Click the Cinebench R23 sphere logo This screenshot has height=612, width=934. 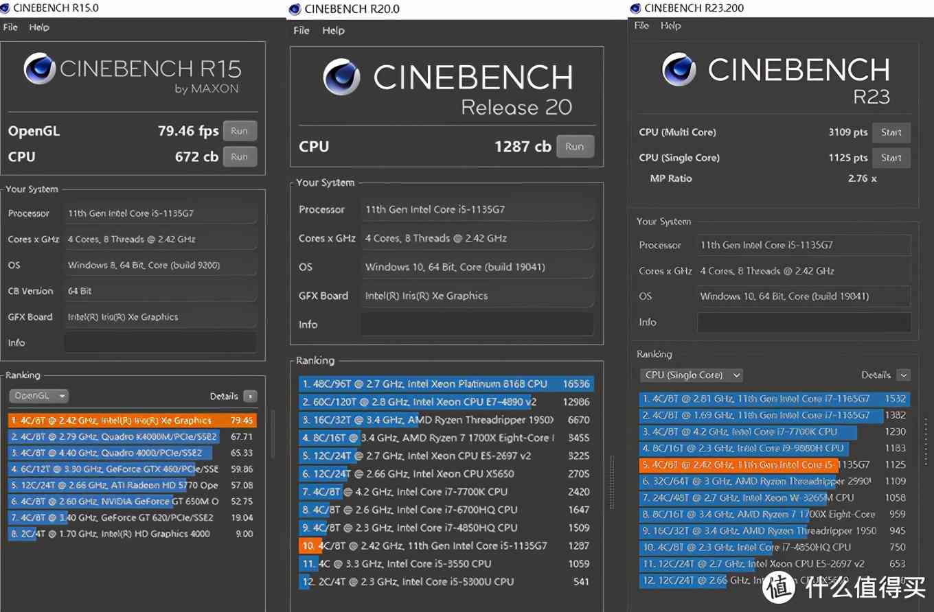(679, 70)
